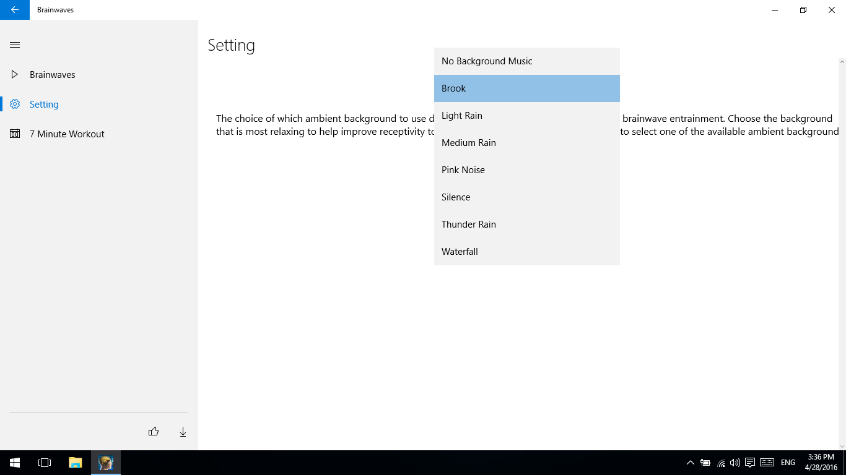Click the thumbs-up like icon
The image size is (846, 475).
154,432
